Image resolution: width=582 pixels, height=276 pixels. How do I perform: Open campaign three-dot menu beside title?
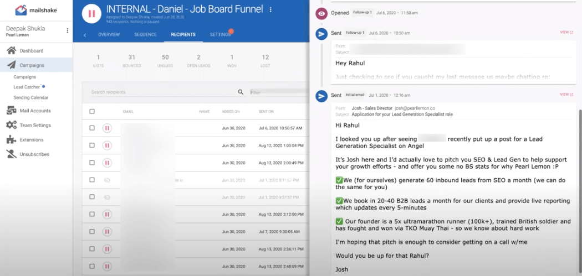(270, 9)
